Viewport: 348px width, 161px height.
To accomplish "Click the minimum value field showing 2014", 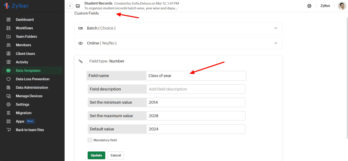I will (196, 102).
